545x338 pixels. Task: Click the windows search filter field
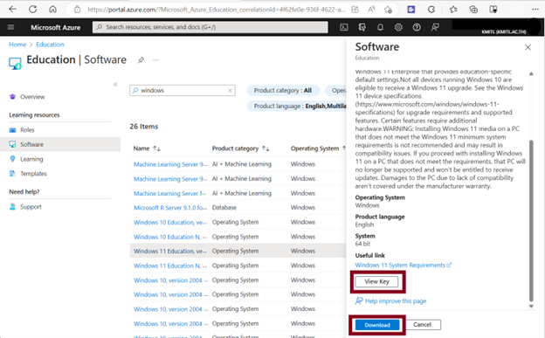[x=183, y=91]
